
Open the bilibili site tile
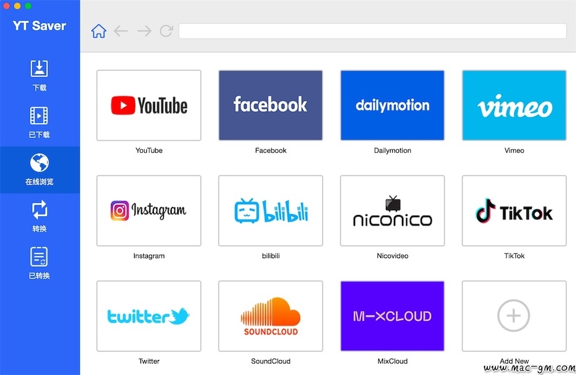tap(271, 211)
